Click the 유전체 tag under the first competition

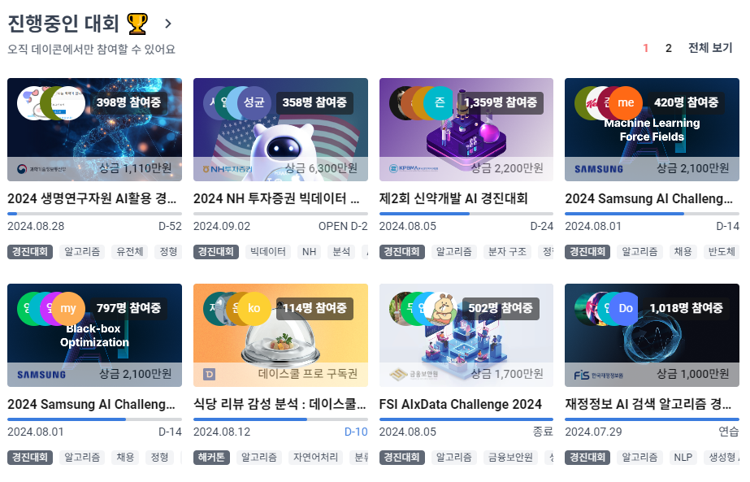coord(130,252)
